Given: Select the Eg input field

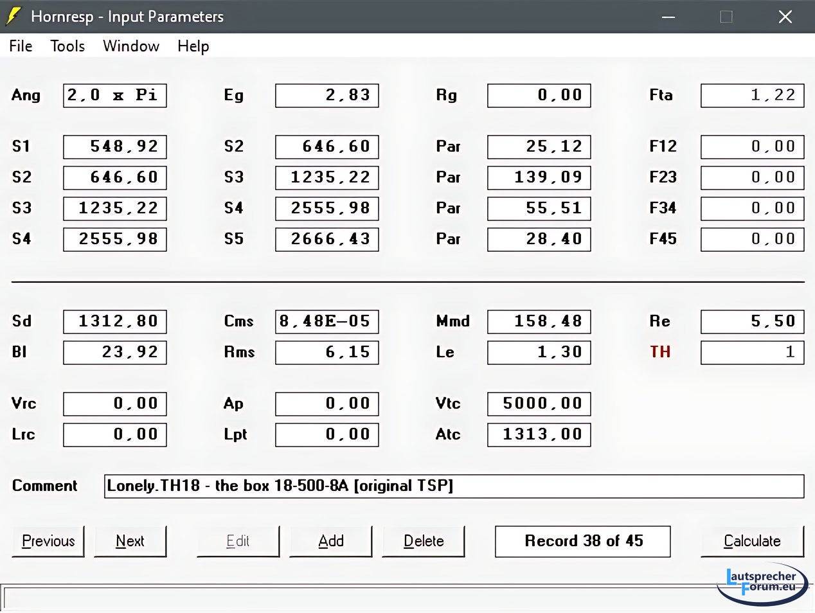Looking at the screenshot, I should (x=327, y=96).
